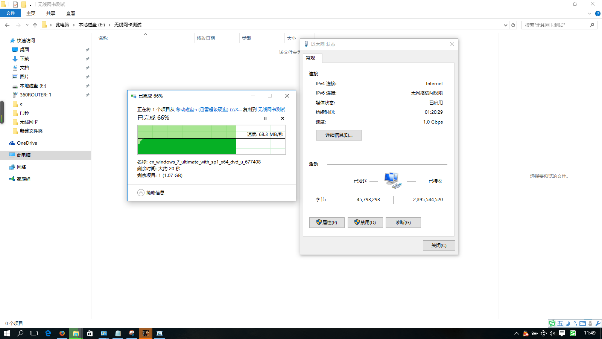602x339 pixels.
Task: Sort by 类型 column header
Action: pos(246,38)
